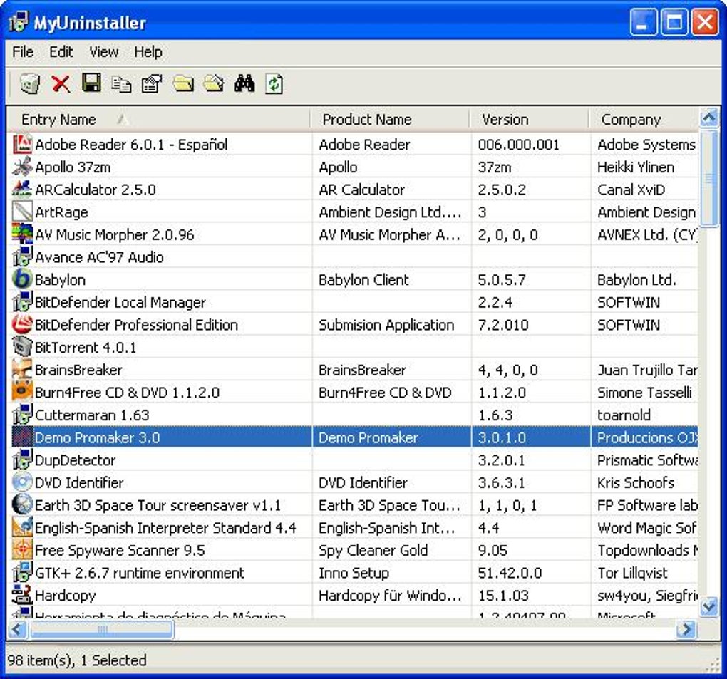Open the Properties toolbar icon
This screenshot has width=727, height=679.
click(x=152, y=84)
